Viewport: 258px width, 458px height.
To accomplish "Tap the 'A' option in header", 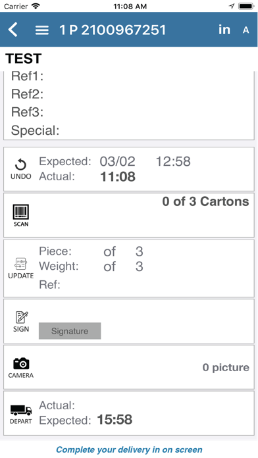I will point(246,30).
